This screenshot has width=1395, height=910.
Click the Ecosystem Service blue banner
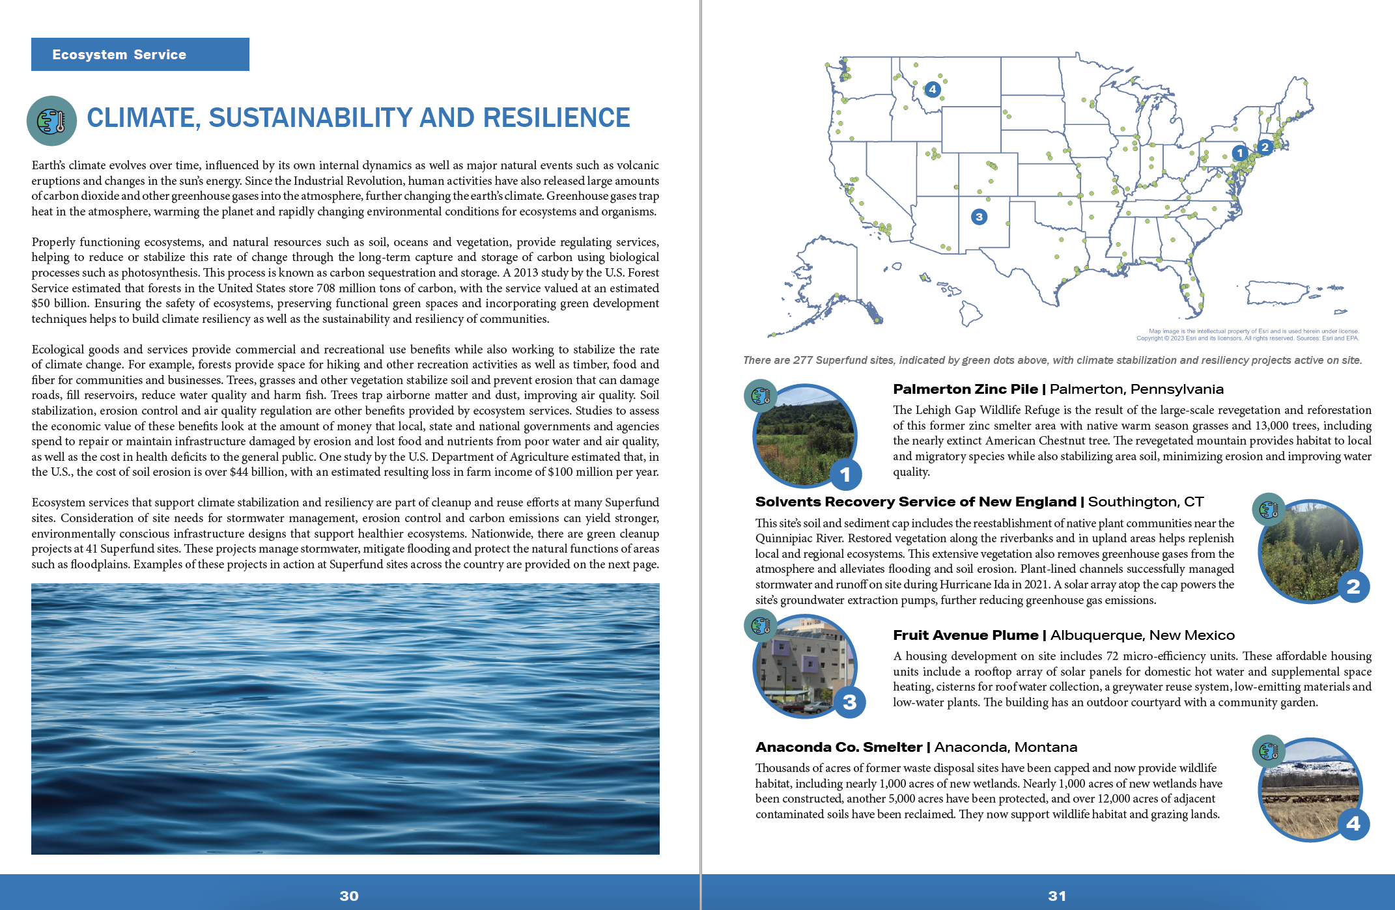point(140,55)
